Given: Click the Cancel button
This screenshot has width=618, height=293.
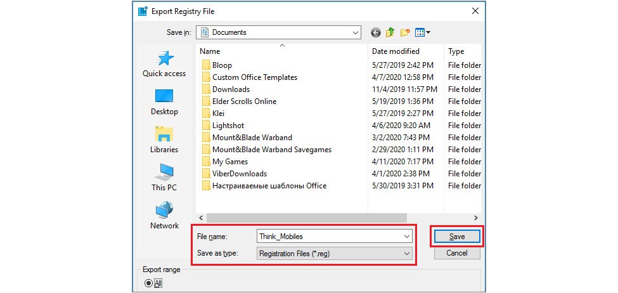Looking at the screenshot, I should pos(457,253).
